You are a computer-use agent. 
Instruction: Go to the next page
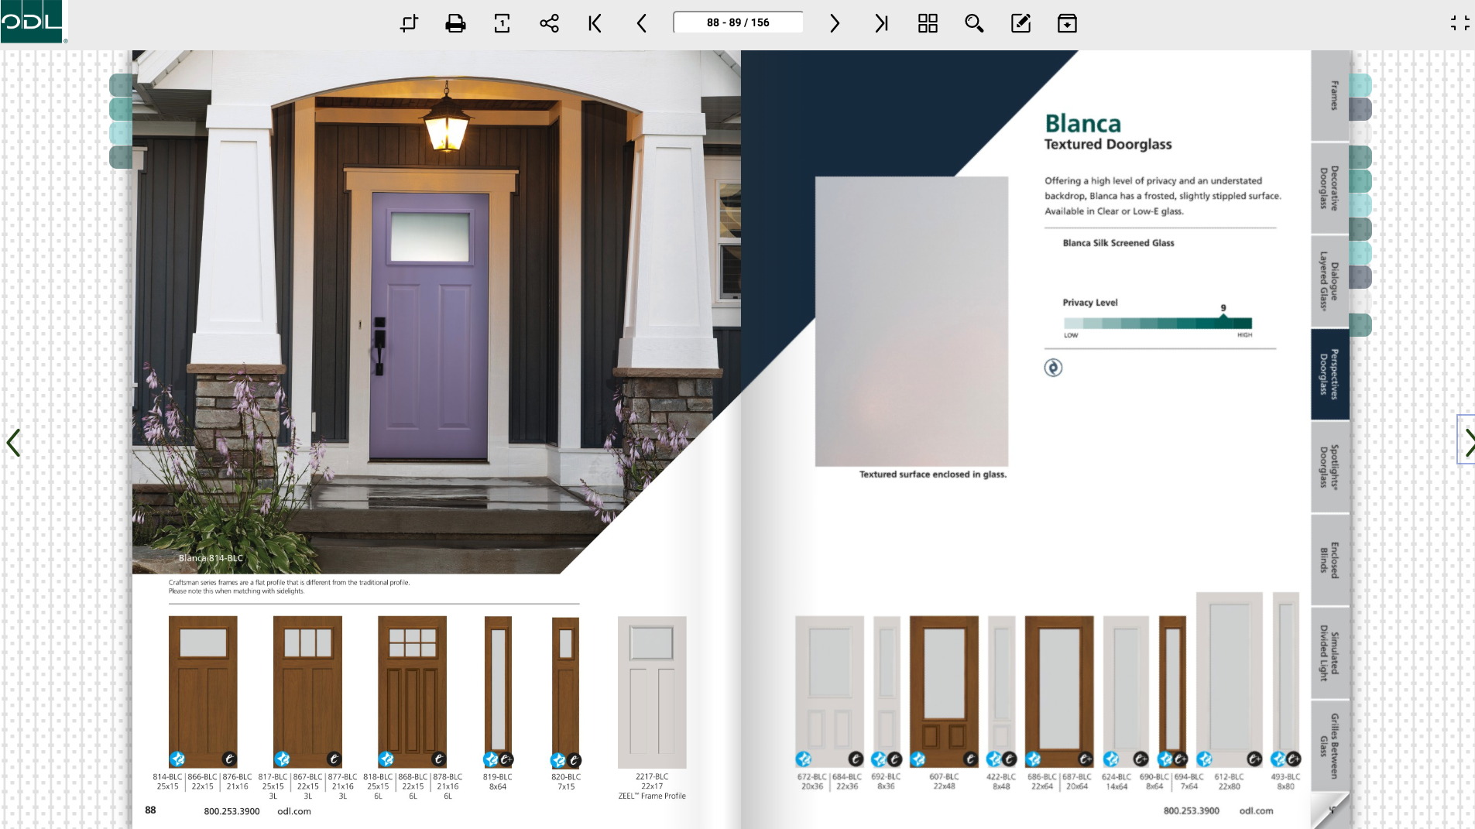click(x=834, y=23)
